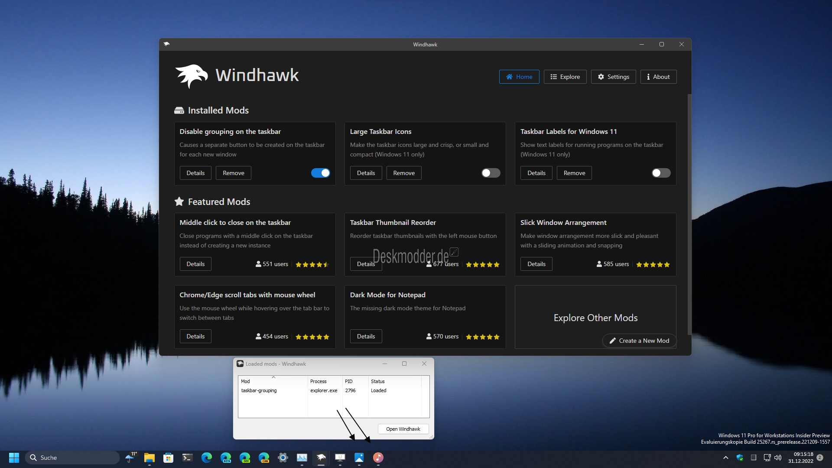Click the Windhawk hawk logo in header

click(192, 76)
